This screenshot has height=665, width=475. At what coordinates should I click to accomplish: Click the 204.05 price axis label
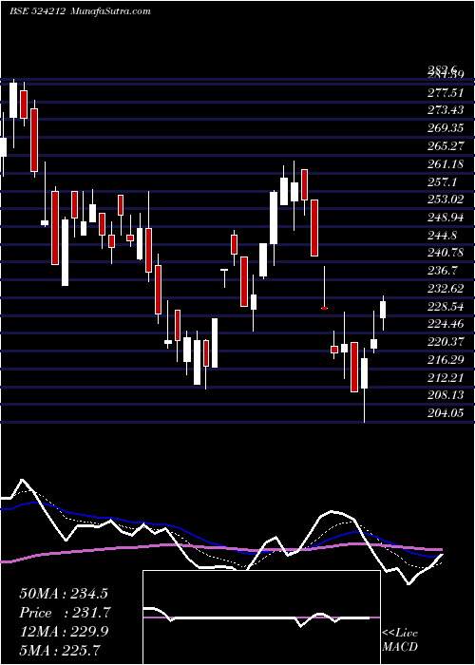pyautogui.click(x=446, y=413)
